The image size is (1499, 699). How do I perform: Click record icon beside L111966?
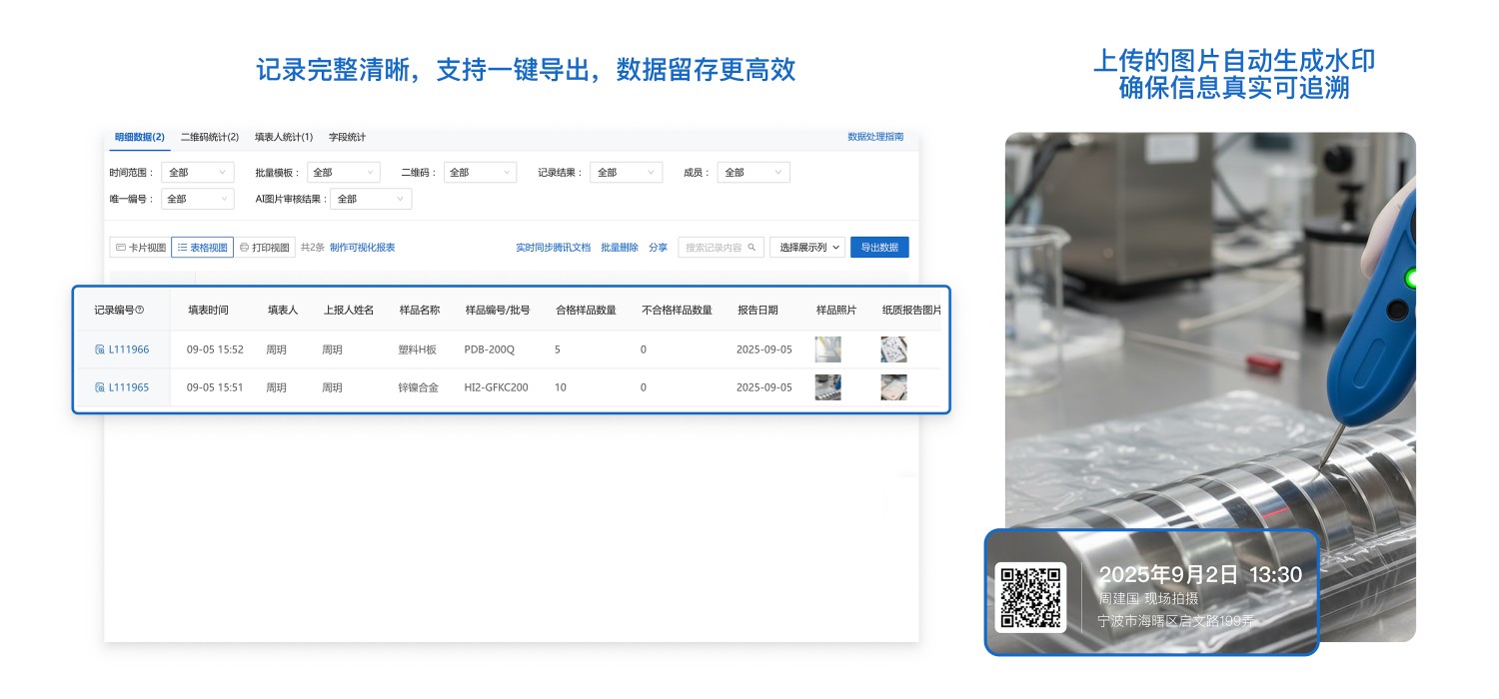(x=100, y=349)
